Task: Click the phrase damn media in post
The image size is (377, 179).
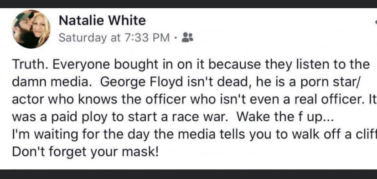Action: coord(53,82)
